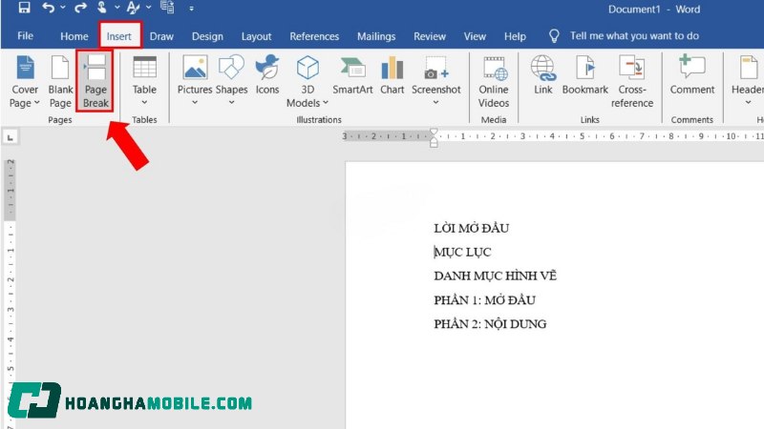The image size is (764, 429).
Task: Click the tab selector at ruler corner
Action: [x=10, y=138]
